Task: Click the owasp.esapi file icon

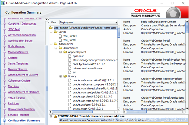Action: [70, 109]
